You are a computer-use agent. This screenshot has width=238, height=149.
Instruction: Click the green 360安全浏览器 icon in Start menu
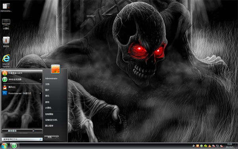5,79
